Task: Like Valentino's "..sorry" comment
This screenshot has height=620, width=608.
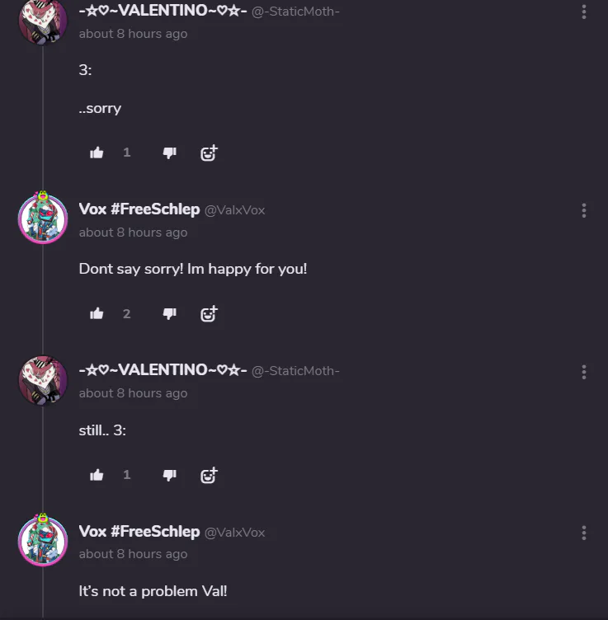Action: point(97,153)
